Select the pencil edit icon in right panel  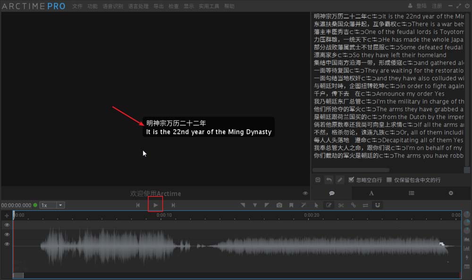[340, 180]
